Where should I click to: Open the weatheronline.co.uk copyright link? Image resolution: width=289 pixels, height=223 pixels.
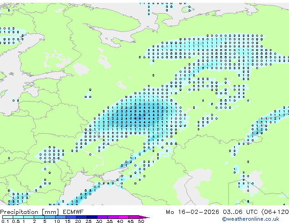(251, 219)
